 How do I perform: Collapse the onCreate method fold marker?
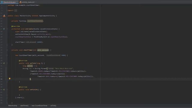click(x=7, y=29)
